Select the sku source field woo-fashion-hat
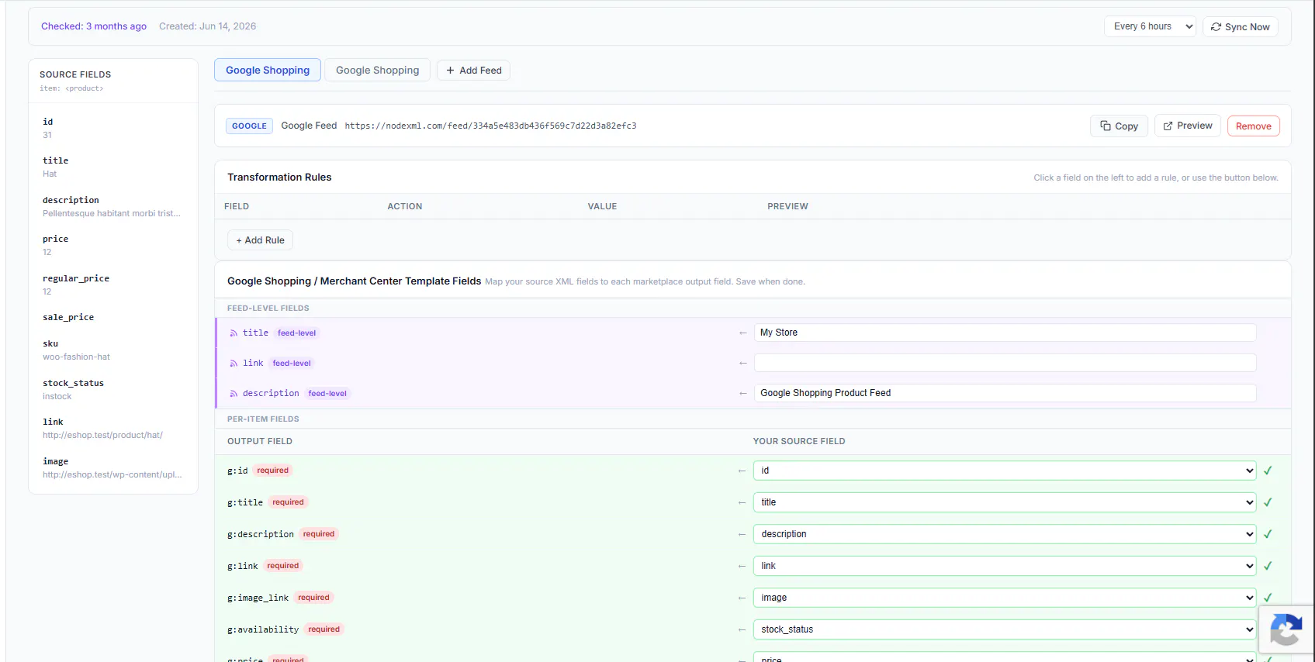This screenshot has width=1315, height=662. tap(113, 350)
